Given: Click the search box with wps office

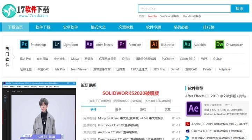Looking at the screenshot, I should click(184, 8).
